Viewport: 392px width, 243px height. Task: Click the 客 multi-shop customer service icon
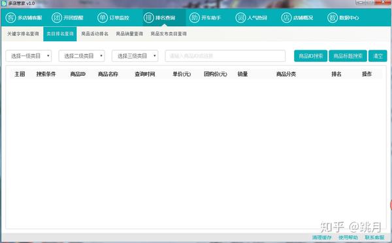tap(10, 18)
